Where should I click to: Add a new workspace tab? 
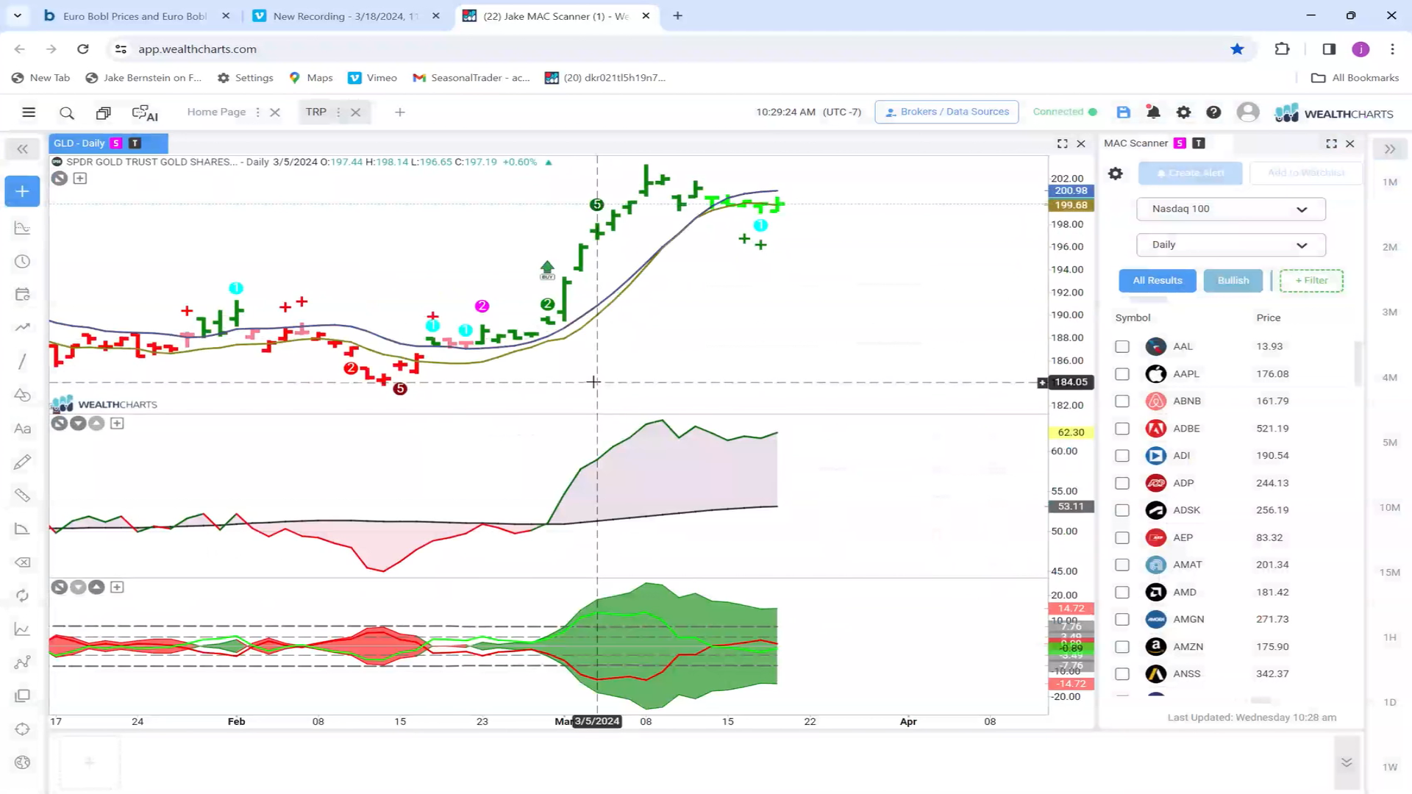point(400,112)
